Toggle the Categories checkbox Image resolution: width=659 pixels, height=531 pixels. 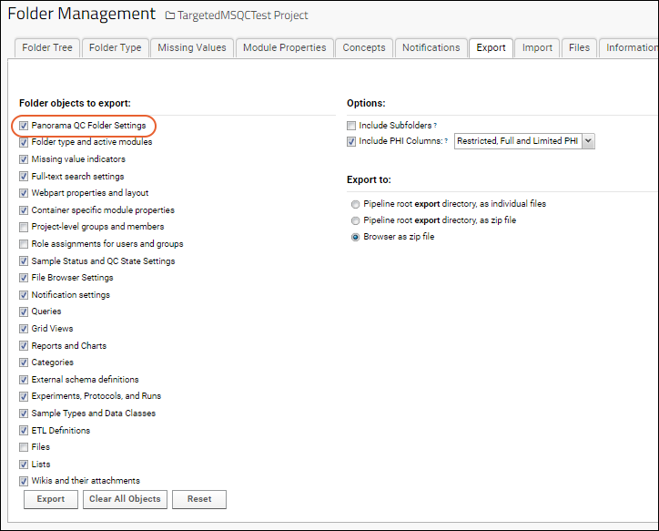pyautogui.click(x=24, y=363)
